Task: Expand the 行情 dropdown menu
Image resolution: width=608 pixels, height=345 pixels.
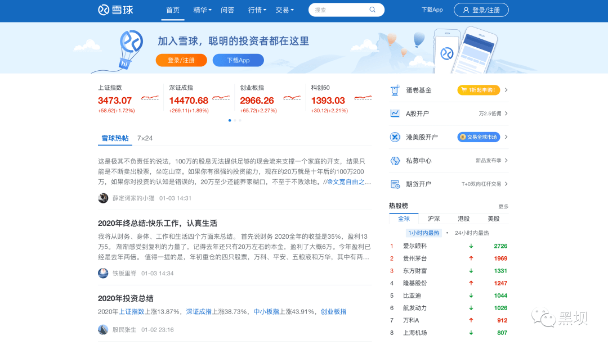Action: pos(257,10)
